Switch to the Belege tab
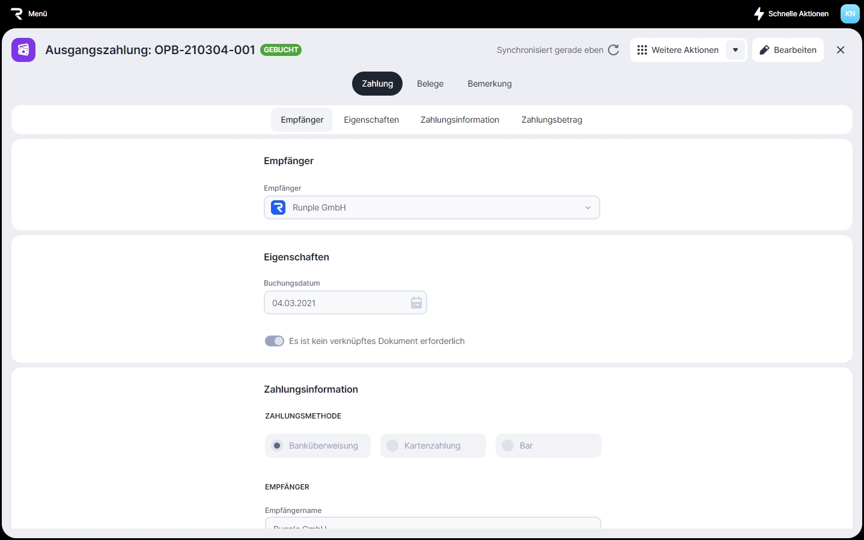The image size is (864, 540). coord(430,84)
